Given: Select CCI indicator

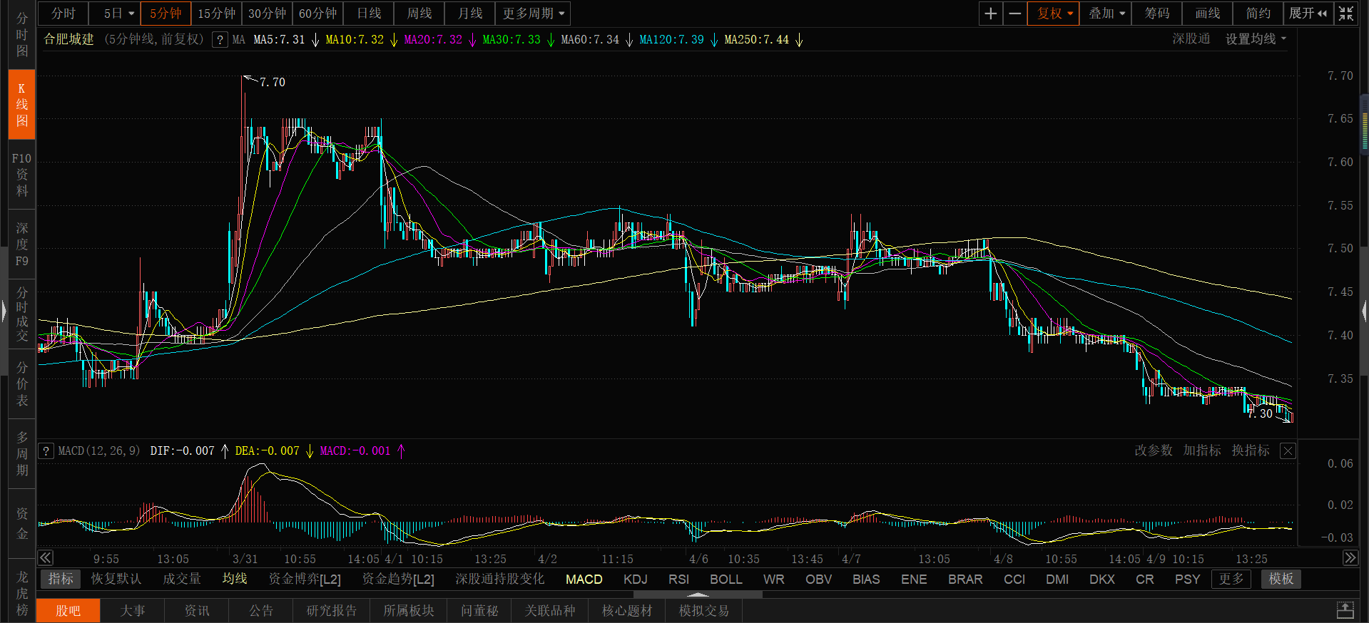Looking at the screenshot, I should pos(1014,580).
